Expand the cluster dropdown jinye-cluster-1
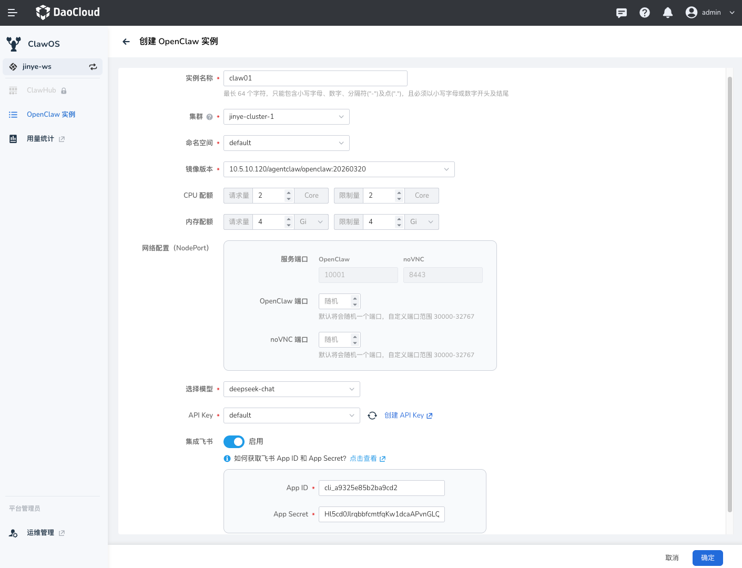This screenshot has width=742, height=568. (286, 117)
